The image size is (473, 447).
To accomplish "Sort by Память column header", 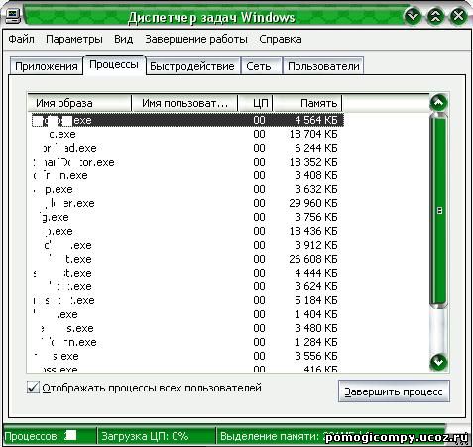I will point(307,103).
